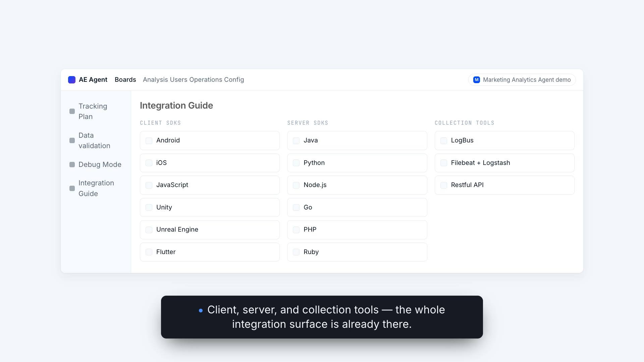Image resolution: width=644 pixels, height=362 pixels.
Task: Open the Analysis Users Operations Config menu
Action: tap(194, 80)
